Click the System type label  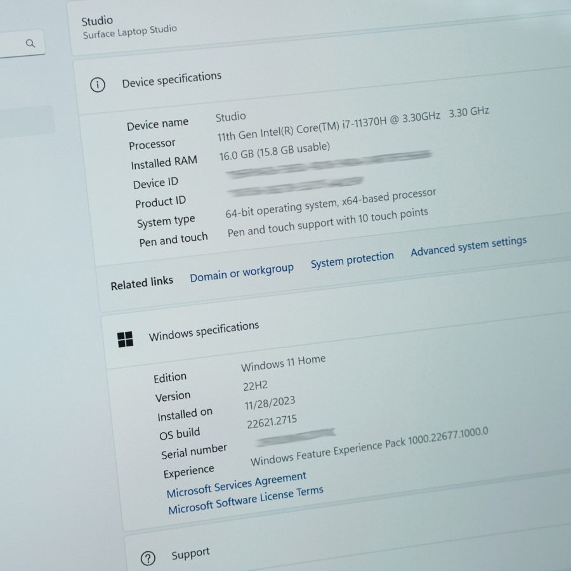(x=166, y=221)
